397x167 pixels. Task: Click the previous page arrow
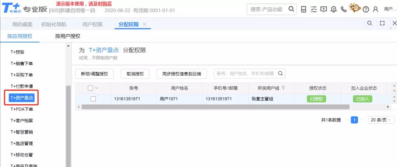(347, 120)
